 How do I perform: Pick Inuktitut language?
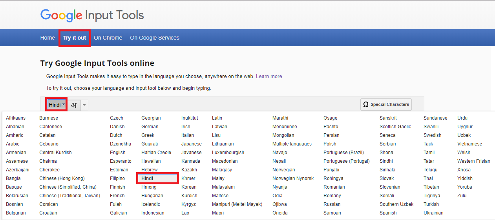190,118
